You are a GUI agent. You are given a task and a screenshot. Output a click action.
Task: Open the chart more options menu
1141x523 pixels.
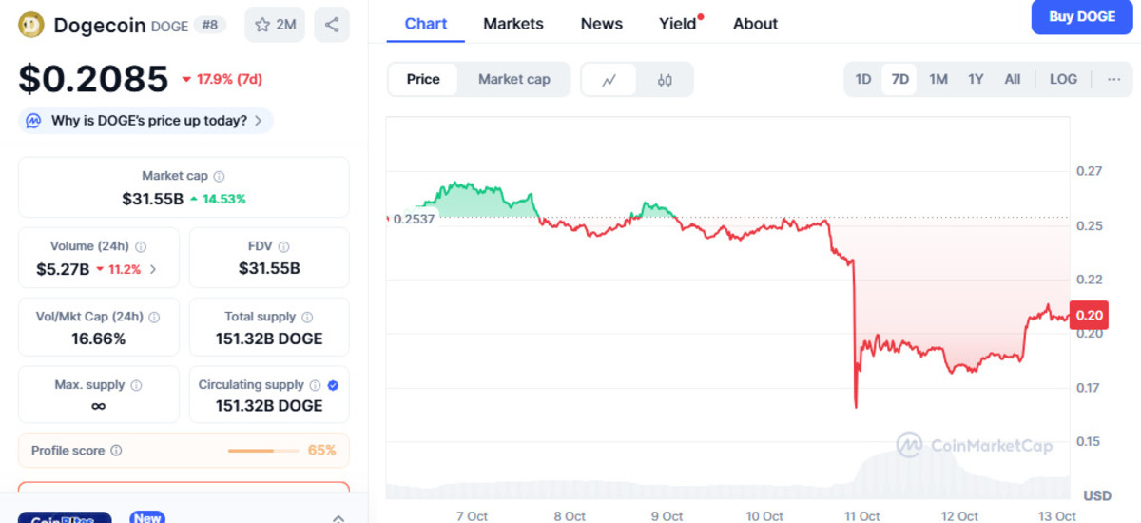(x=1113, y=79)
